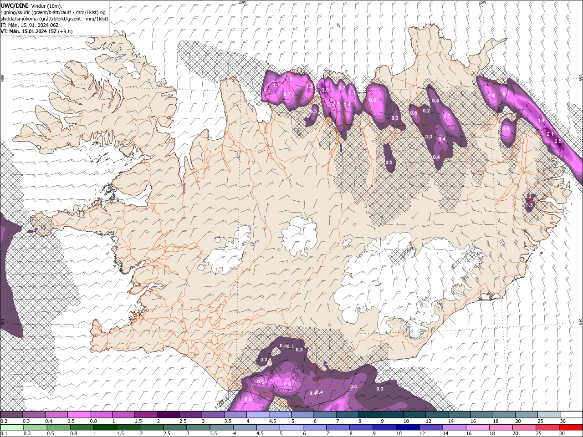This screenshot has width=583, height=437.
Task: Click the UWC/DINI Vindur (10m) title line
Action: (31, 5)
